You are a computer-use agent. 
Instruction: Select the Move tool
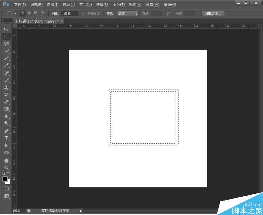tap(6, 29)
